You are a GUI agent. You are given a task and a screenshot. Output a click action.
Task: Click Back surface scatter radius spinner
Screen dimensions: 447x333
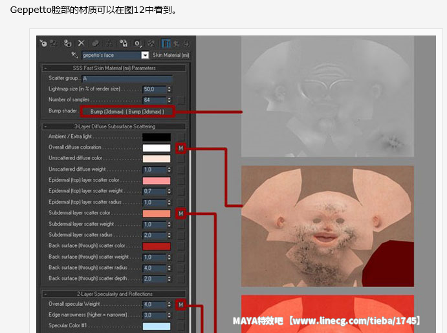coord(169,268)
